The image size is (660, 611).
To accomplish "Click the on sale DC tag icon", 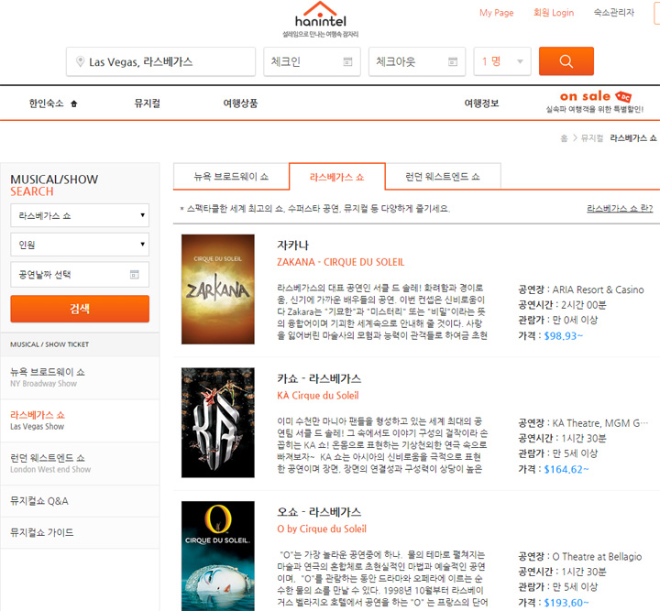I will tap(623, 97).
